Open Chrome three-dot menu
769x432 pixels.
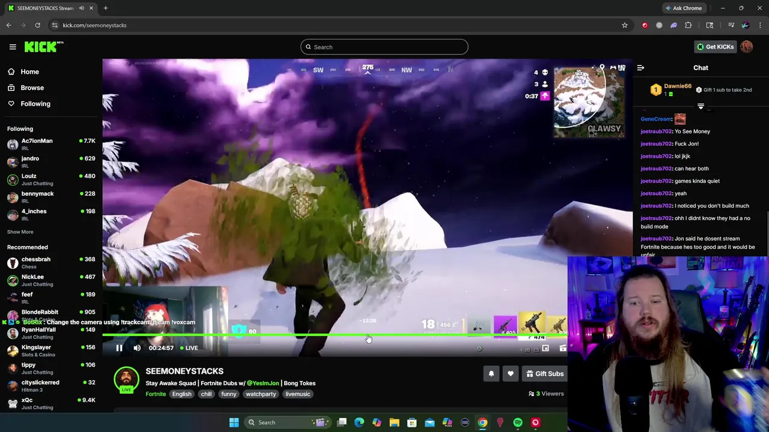[760, 25]
